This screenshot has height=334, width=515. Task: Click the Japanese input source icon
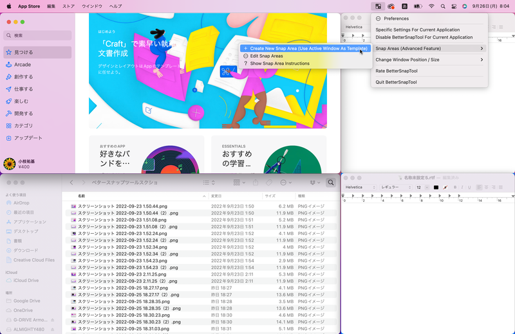[x=404, y=6]
